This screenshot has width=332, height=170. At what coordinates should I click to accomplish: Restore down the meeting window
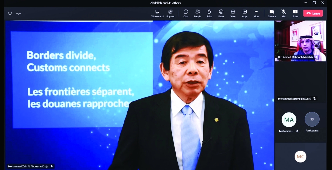click(314, 3)
